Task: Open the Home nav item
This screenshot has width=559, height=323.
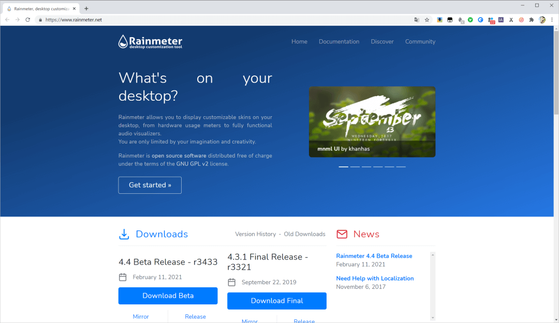Action: click(299, 42)
